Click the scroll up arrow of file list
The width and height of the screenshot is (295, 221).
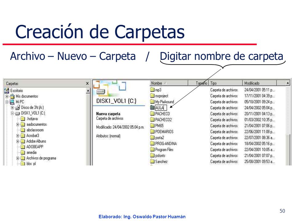[x=288, y=83]
